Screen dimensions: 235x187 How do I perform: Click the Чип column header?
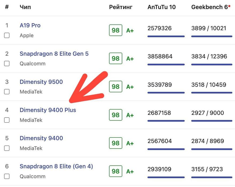(25, 7)
